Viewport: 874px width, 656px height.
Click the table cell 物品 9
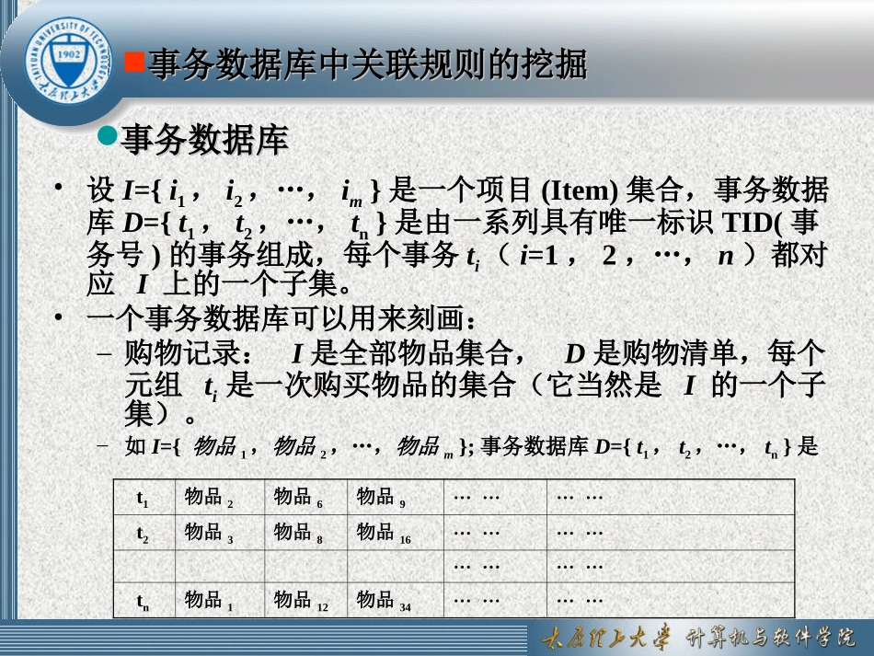point(396,499)
